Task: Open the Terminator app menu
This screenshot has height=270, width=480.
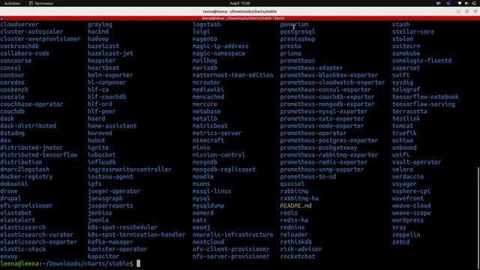Action: (41, 3)
